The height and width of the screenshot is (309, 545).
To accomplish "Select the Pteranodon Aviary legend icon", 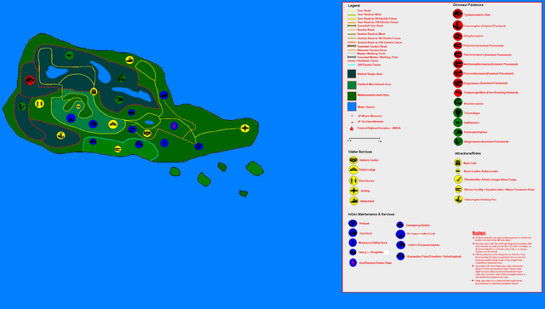I will coord(458,180).
